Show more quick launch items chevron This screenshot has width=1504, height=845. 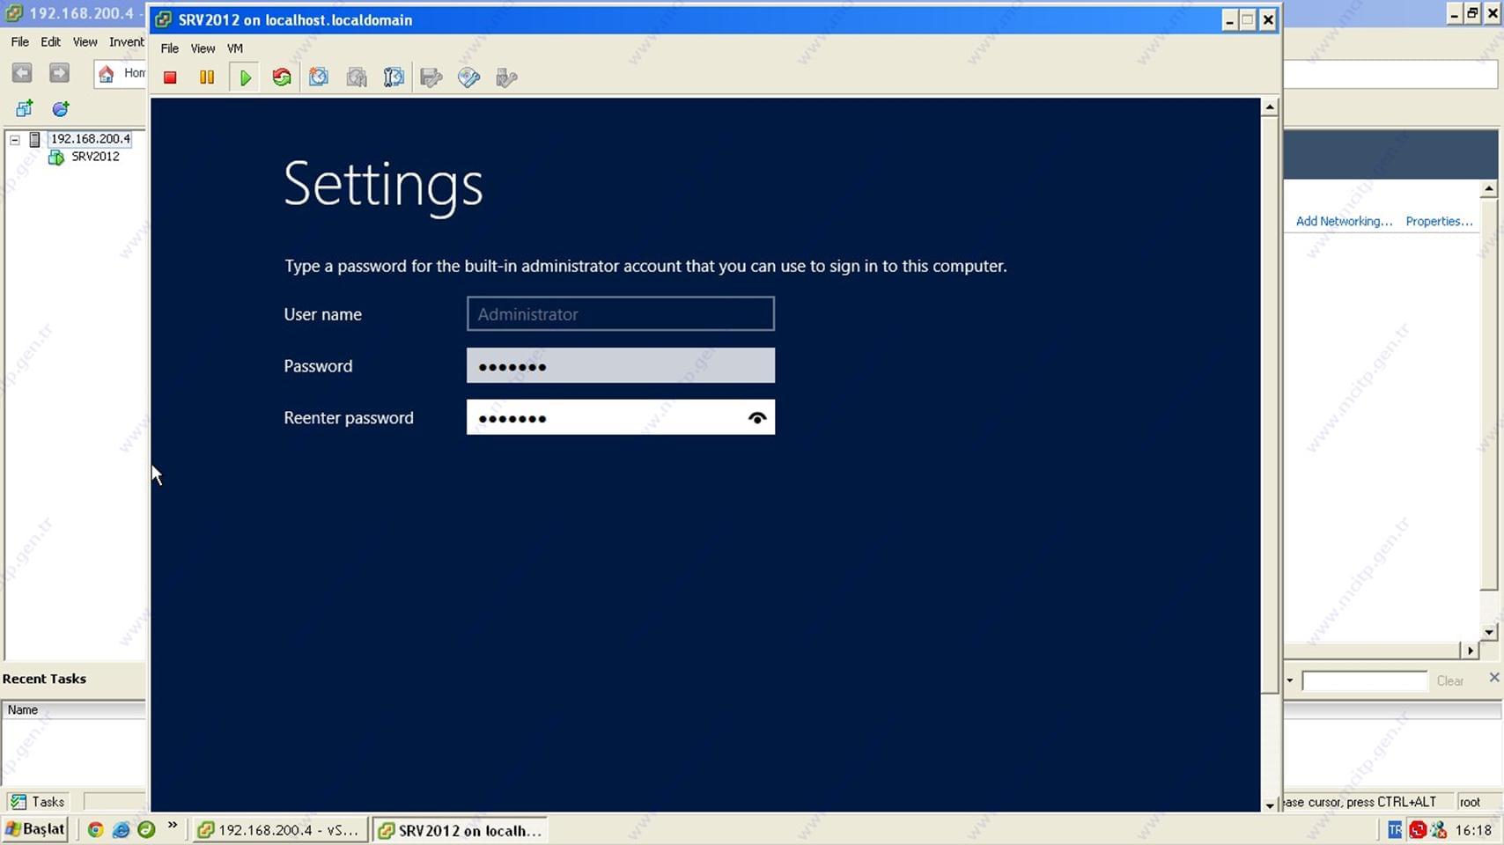[173, 825]
